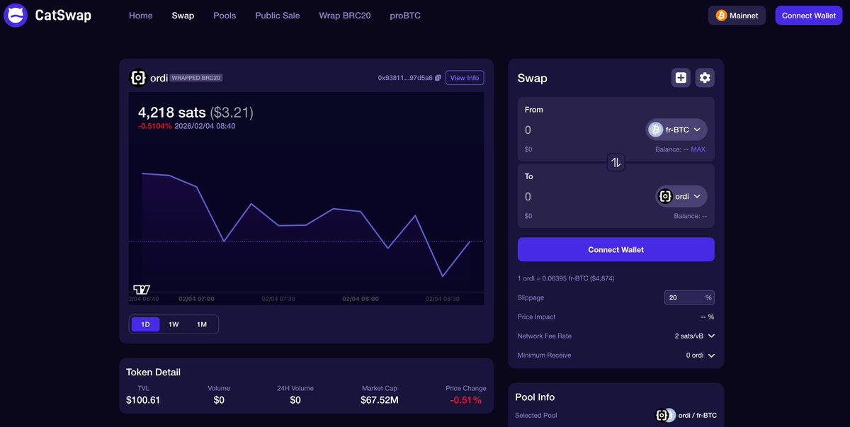Click the ordi token icon in chart header
The width and height of the screenshot is (850, 427).
[138, 78]
